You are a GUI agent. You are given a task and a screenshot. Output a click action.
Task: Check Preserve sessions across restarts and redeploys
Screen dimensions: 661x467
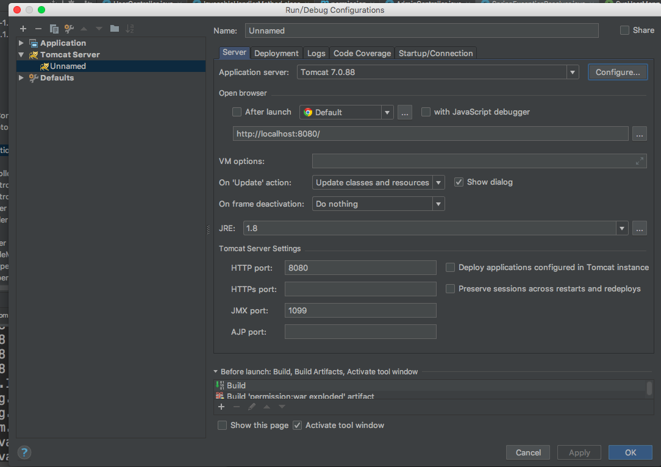pos(450,289)
